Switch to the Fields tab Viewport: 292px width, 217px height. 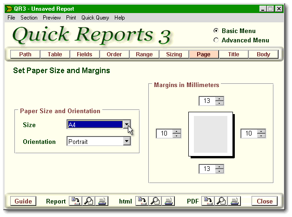(85, 54)
